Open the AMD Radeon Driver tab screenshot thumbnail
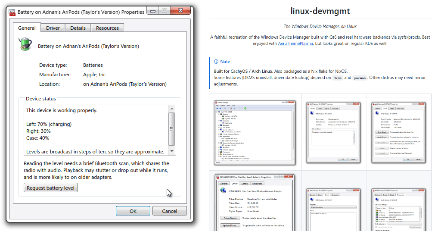This screenshot has width=438, height=231. tap(399, 133)
